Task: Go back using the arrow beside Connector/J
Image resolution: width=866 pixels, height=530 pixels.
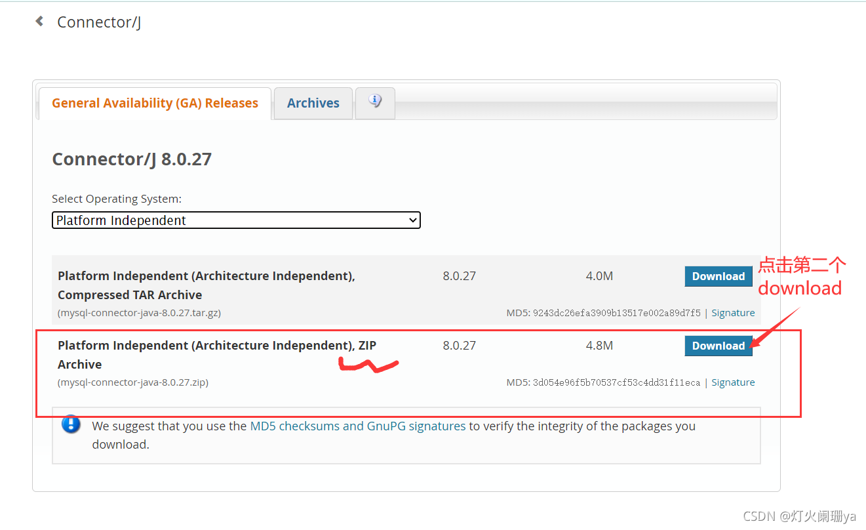Action: (39, 22)
